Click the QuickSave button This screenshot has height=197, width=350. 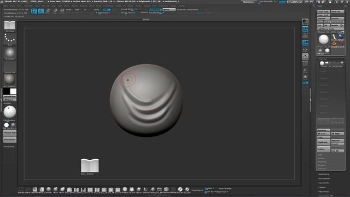tap(248, 2)
